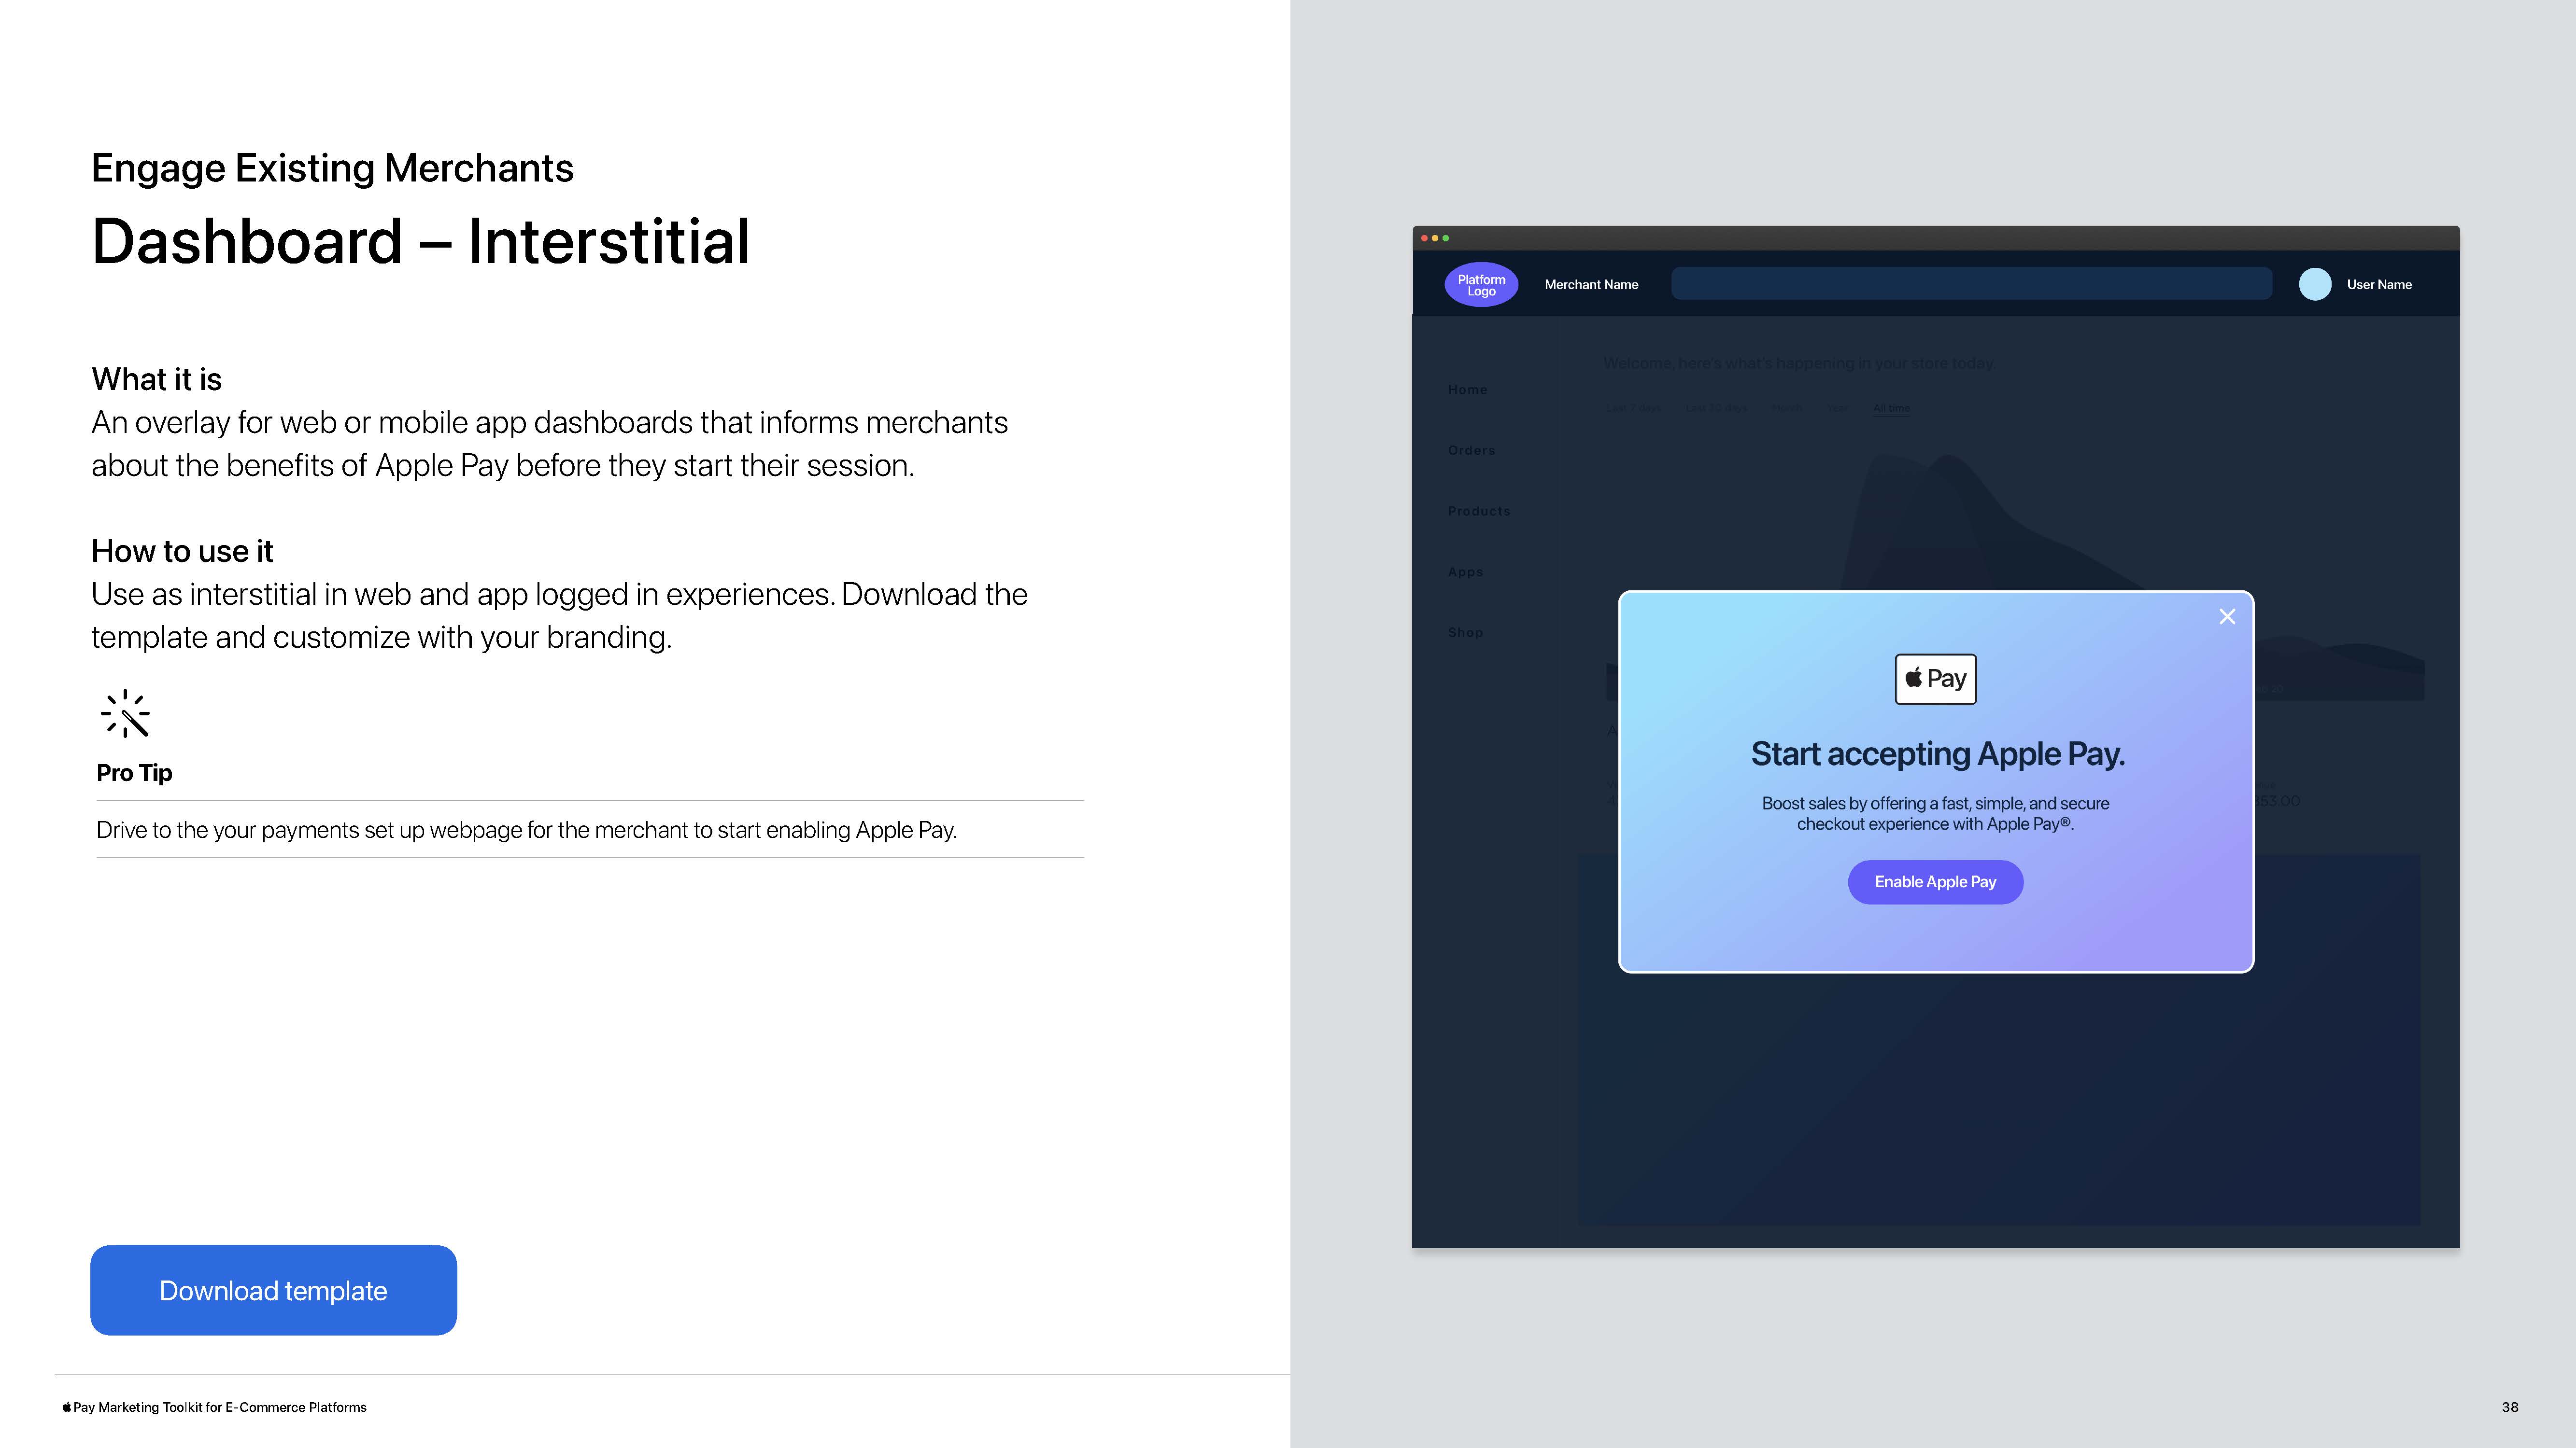Click the page number 38
Image resolution: width=2576 pixels, height=1448 pixels.
(x=2510, y=1407)
